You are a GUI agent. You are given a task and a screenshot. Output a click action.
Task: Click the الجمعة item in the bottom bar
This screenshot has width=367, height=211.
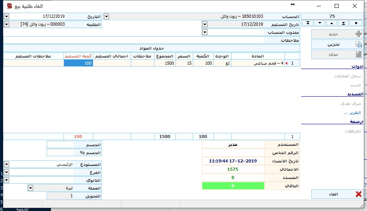pos(23,209)
